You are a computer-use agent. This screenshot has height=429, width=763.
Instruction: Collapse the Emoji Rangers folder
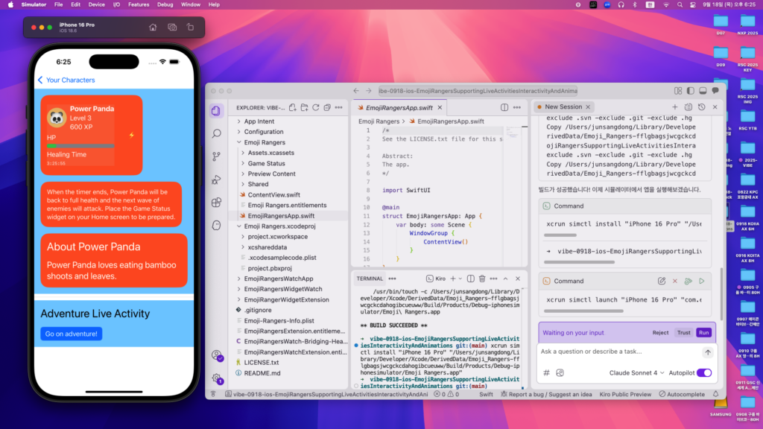264,142
